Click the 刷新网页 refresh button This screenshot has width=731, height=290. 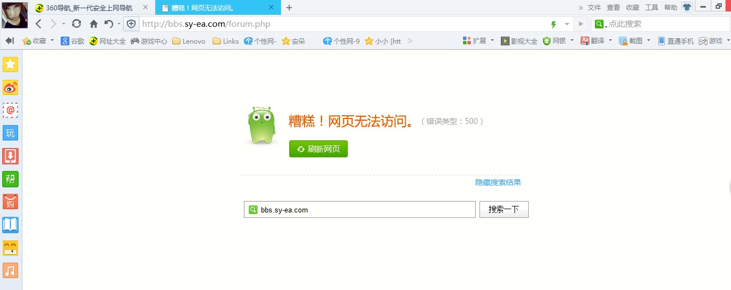(x=318, y=149)
